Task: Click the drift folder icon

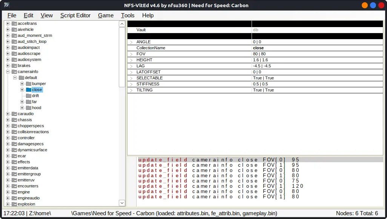Action: pyautogui.click(x=29, y=96)
